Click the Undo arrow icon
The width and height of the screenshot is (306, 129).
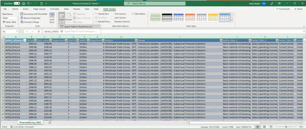coord(28,4)
